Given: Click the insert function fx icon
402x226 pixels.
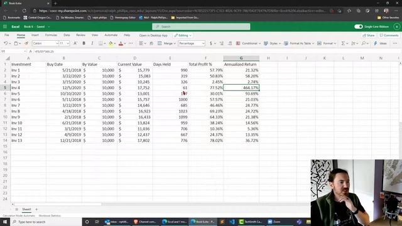Looking at the screenshot, I should [31, 51].
